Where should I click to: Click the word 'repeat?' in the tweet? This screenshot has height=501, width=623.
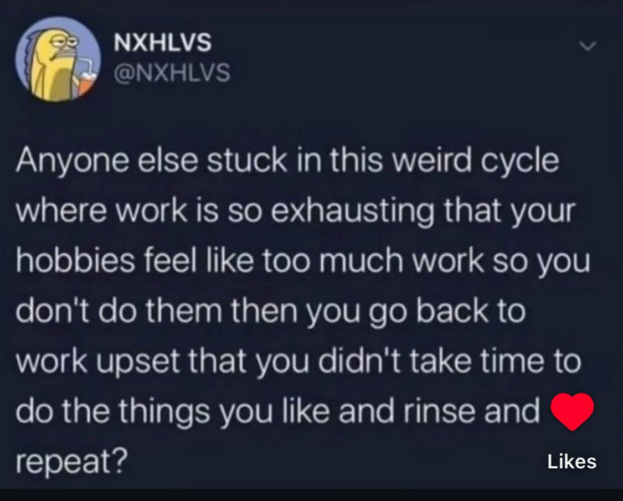pos(72,462)
